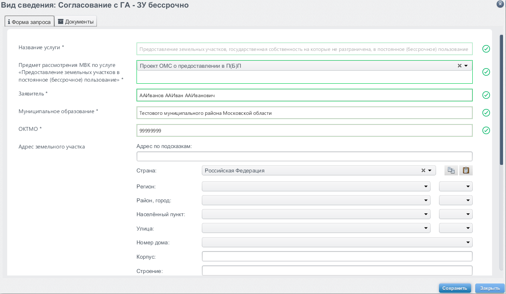Click the validation checkmark beside Предмет рассмотрения
The height and width of the screenshot is (294, 506).
point(486,72)
